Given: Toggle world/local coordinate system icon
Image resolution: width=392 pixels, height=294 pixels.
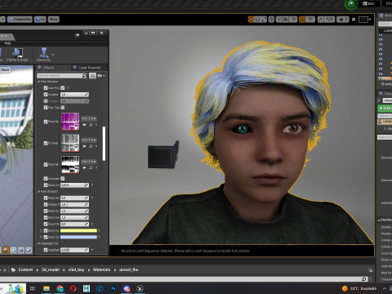Looking at the screenshot, I should pos(271,20).
